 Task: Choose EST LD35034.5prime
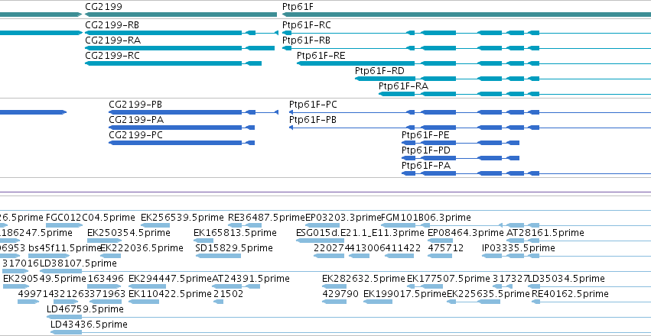pos(590,286)
